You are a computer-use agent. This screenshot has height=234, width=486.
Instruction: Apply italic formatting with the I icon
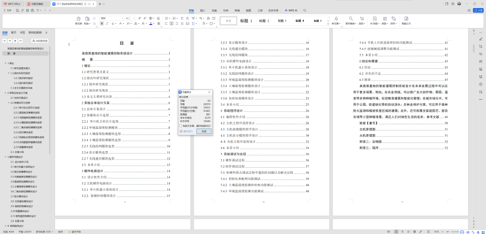pos(108,23)
